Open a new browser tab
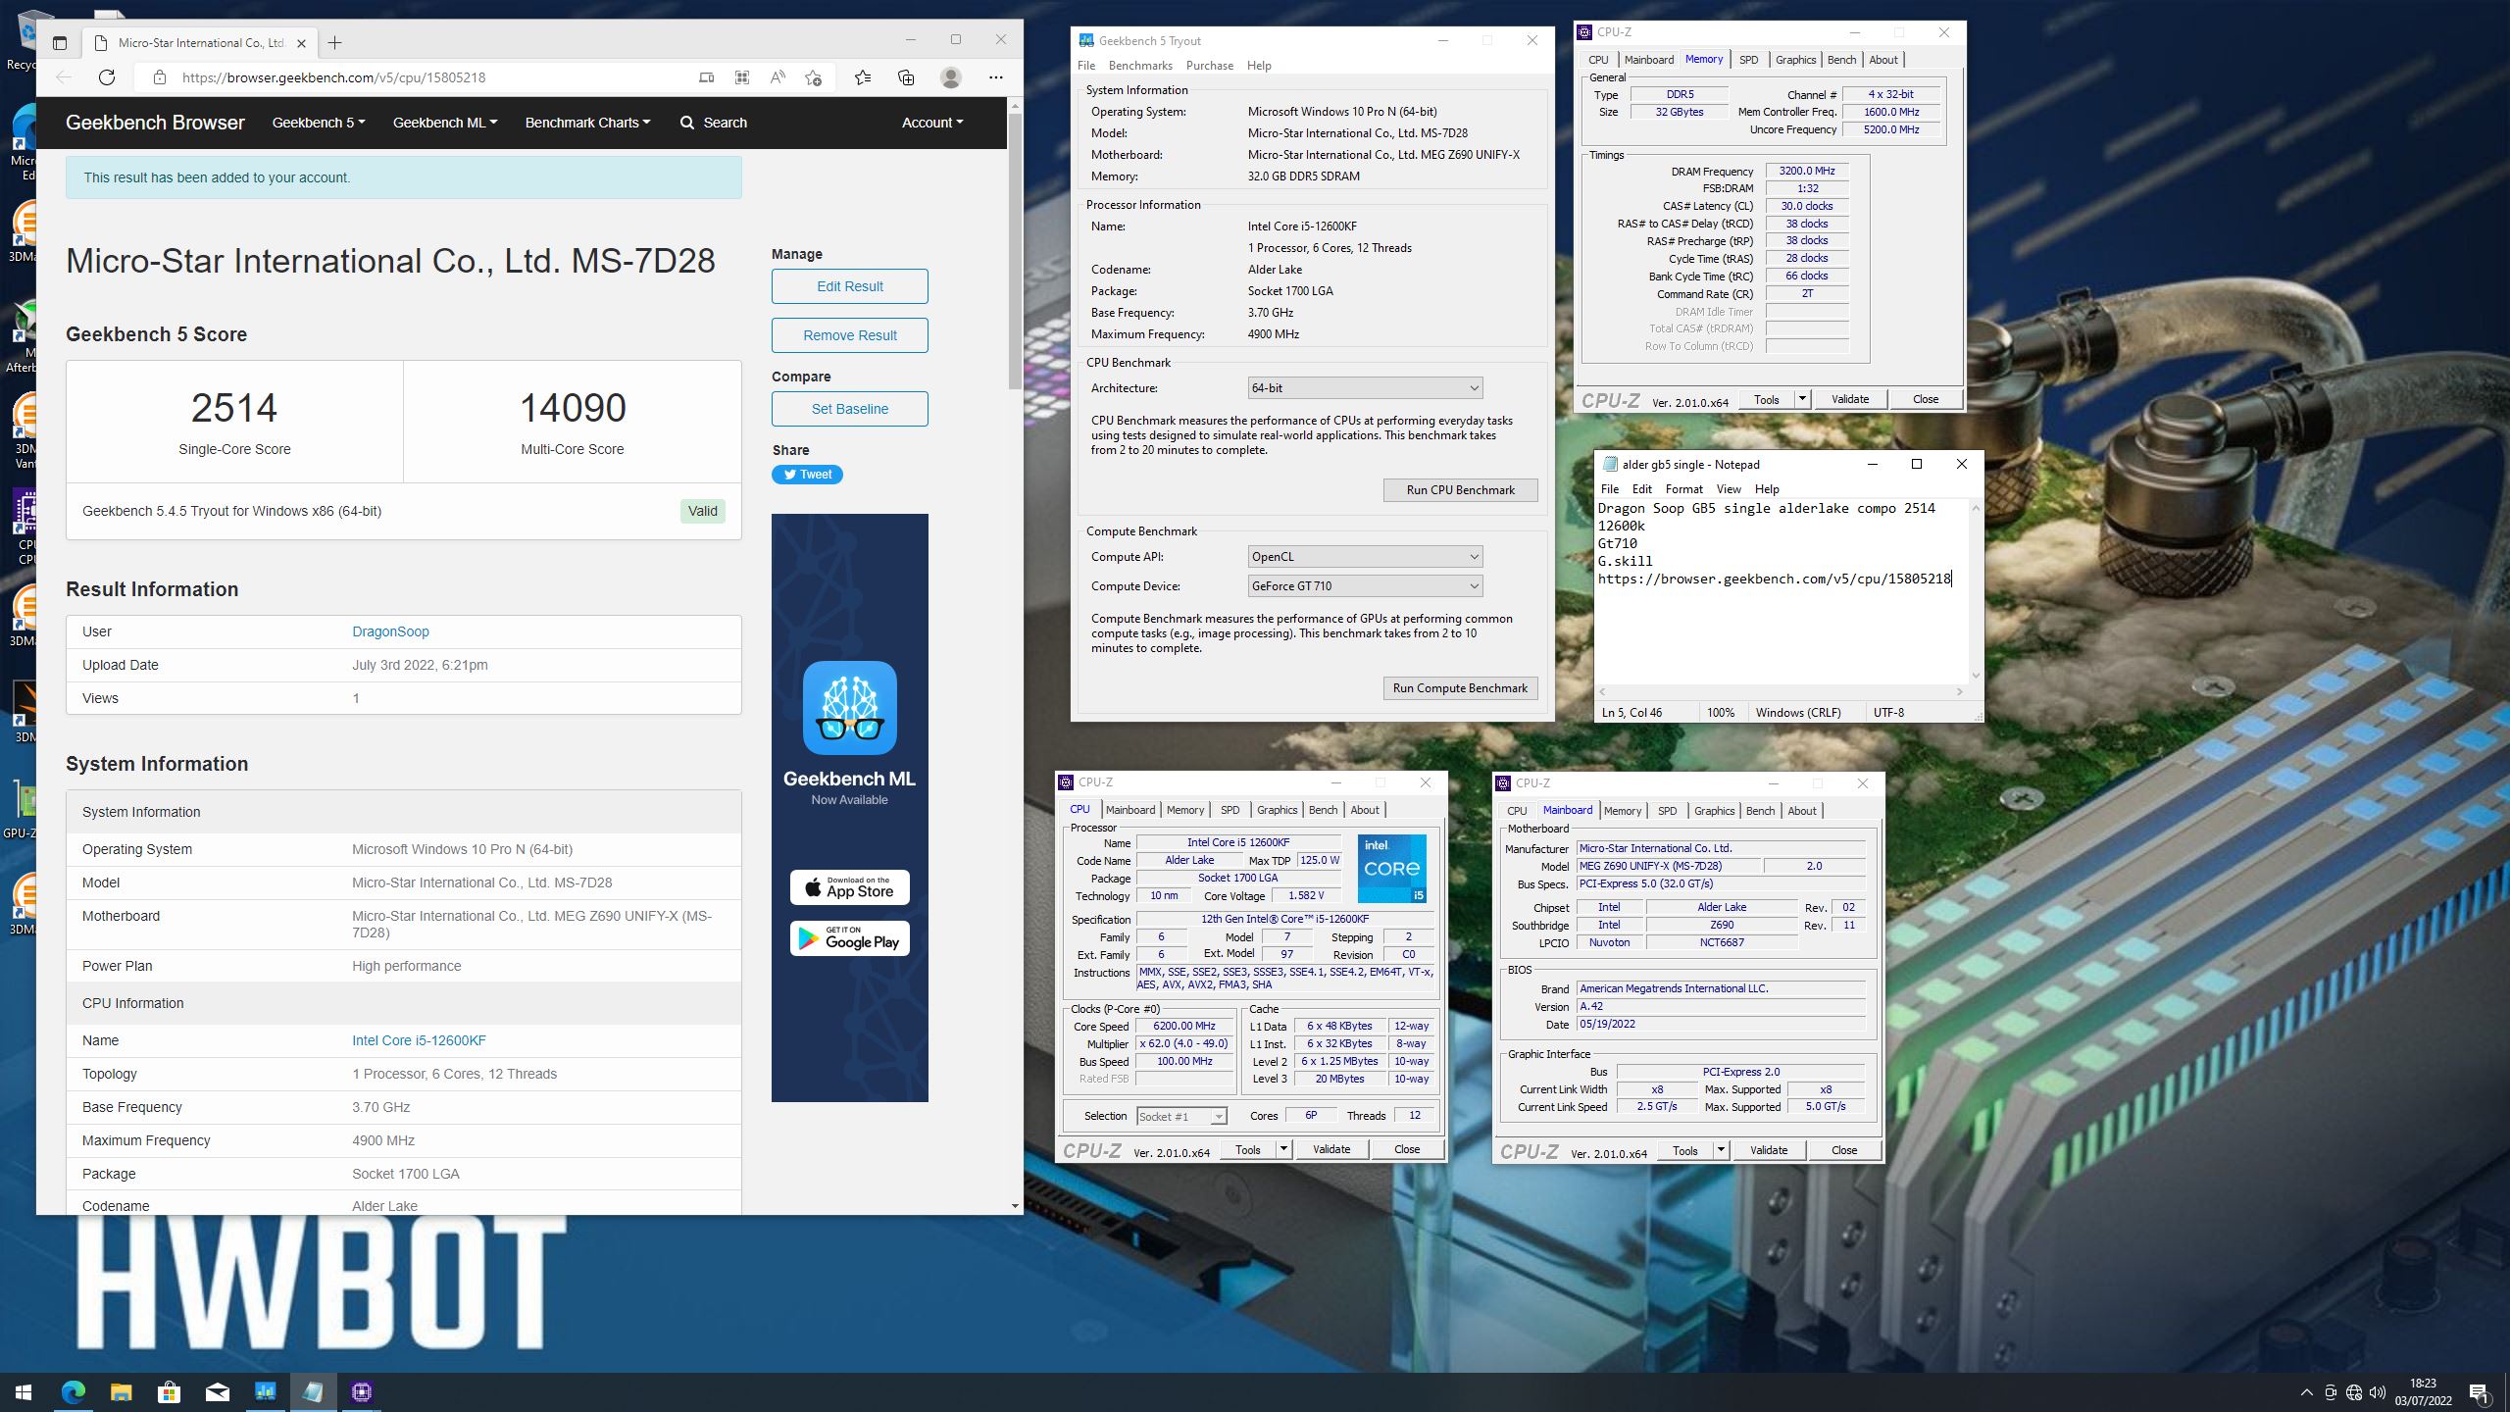Image resolution: width=2510 pixels, height=1412 pixels. [335, 42]
